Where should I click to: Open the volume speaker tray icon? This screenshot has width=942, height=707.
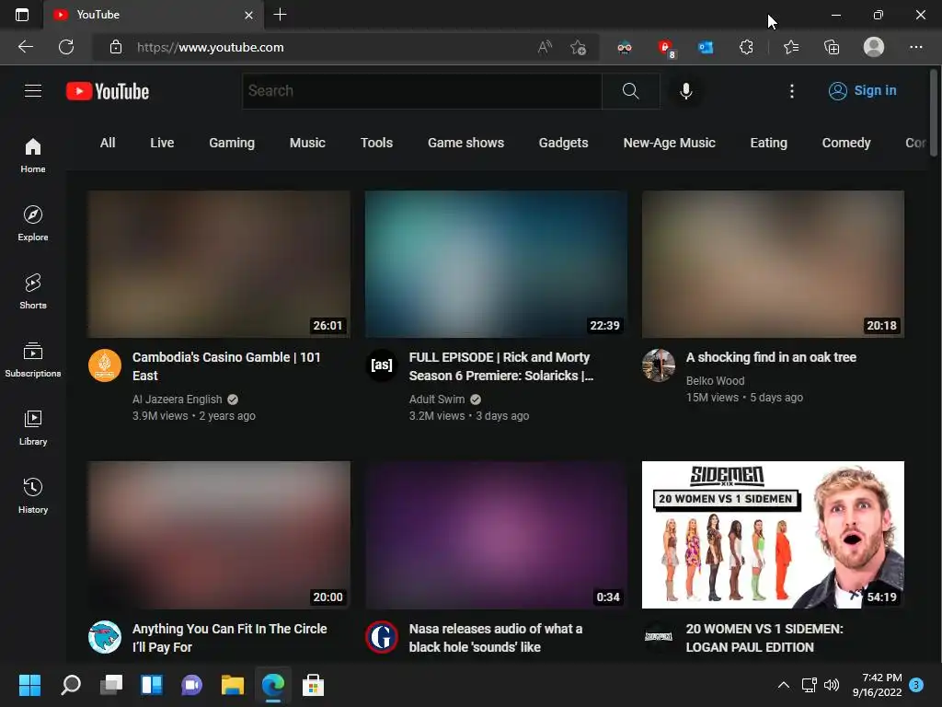tap(832, 685)
